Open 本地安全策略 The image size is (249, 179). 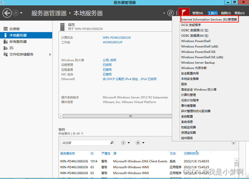coord(190,79)
